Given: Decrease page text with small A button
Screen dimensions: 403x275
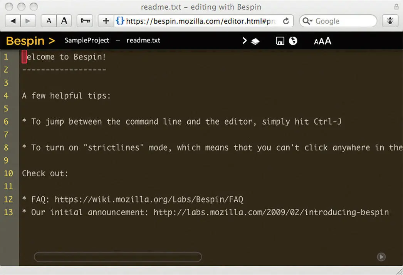Looking at the screenshot, I should pos(49,21).
